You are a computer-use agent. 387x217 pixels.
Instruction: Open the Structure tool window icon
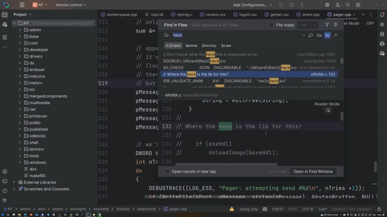click(x=5, y=37)
